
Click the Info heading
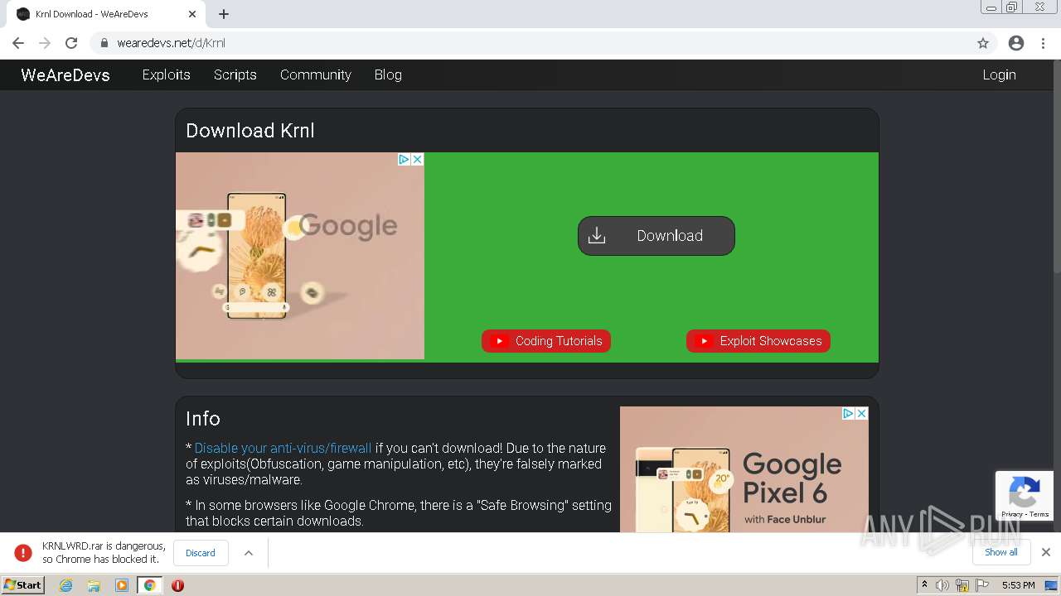click(x=203, y=419)
